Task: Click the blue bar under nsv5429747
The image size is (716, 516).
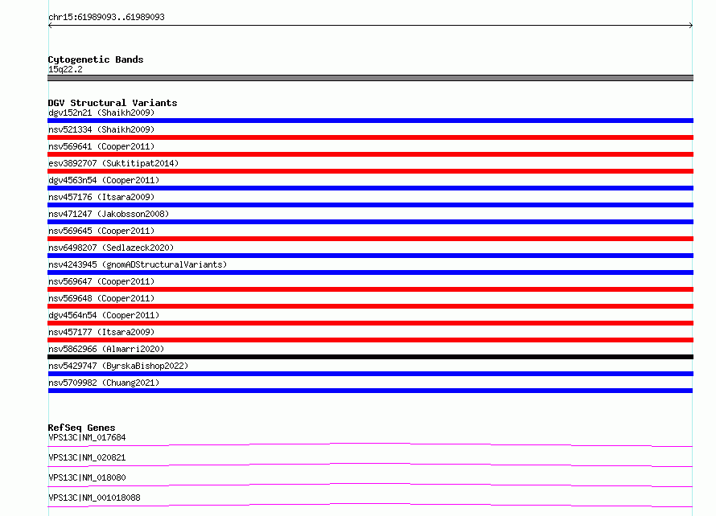Action: 370,374
